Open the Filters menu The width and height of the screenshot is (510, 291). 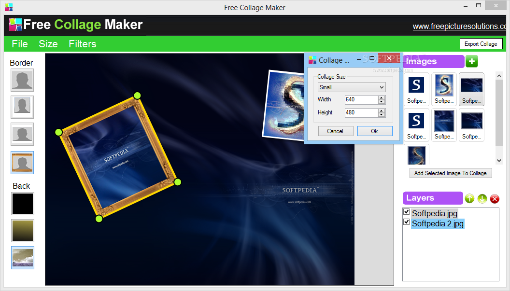(82, 44)
